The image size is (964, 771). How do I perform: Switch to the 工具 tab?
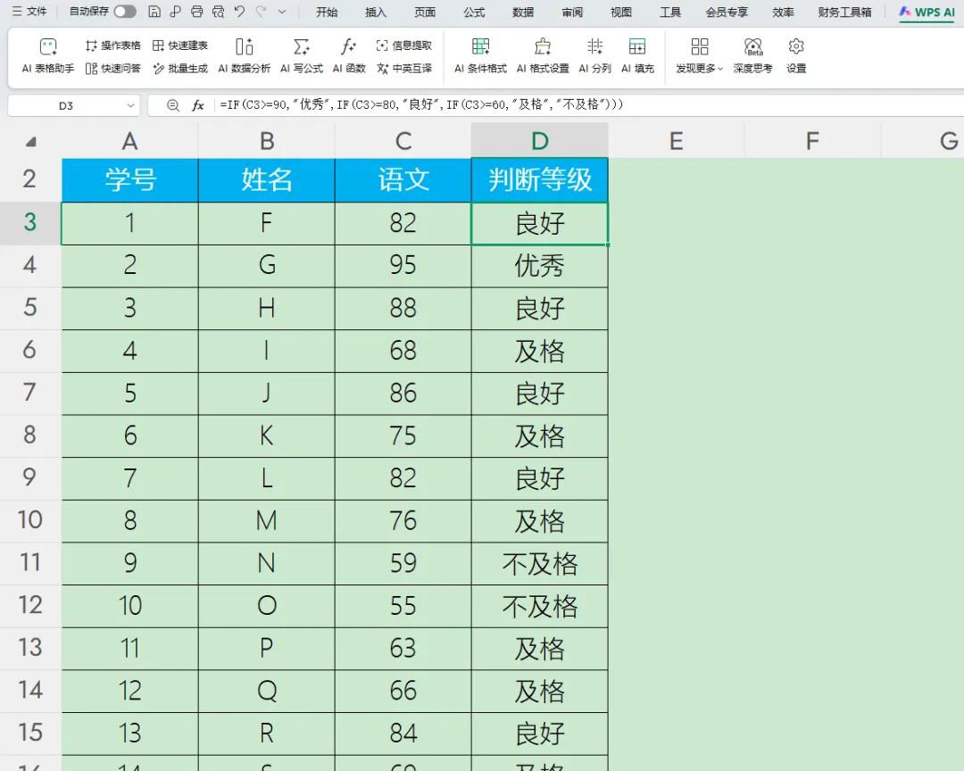point(670,12)
